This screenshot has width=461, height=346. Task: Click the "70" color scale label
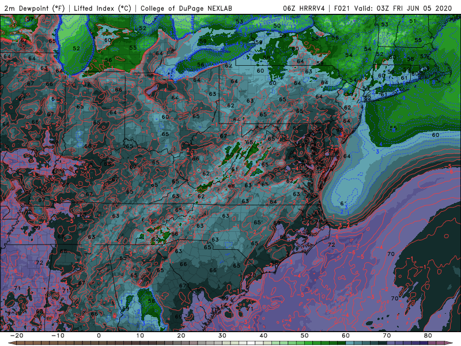[387, 336]
